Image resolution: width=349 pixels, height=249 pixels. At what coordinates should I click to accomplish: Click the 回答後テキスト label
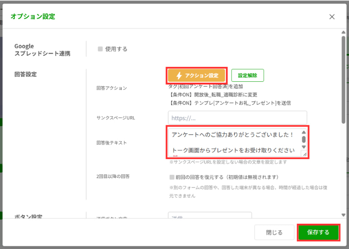pyautogui.click(x=112, y=143)
